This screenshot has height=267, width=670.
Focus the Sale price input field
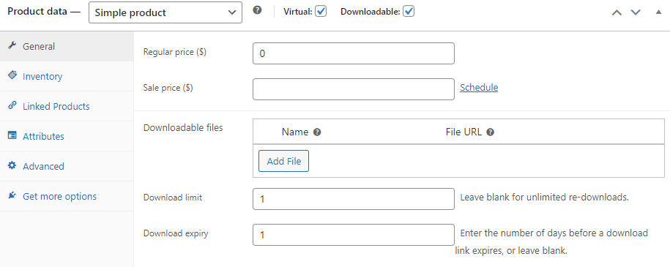(354, 89)
